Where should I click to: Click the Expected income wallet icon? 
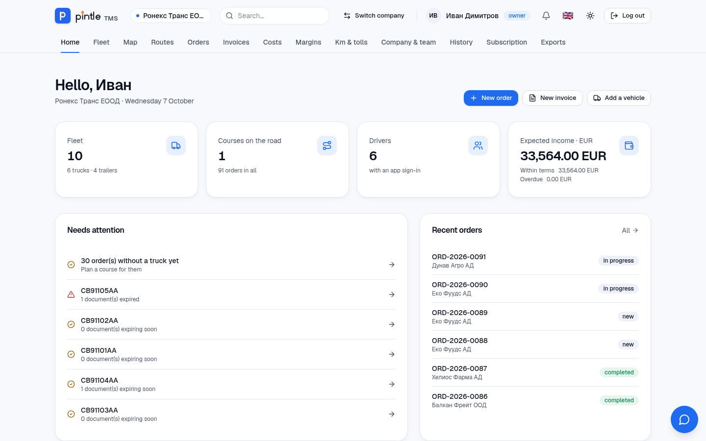coord(629,146)
